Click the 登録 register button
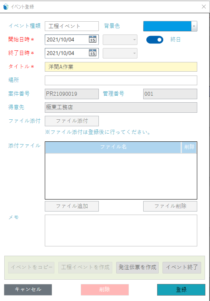The height and width of the screenshot is (301, 210). [181, 289]
